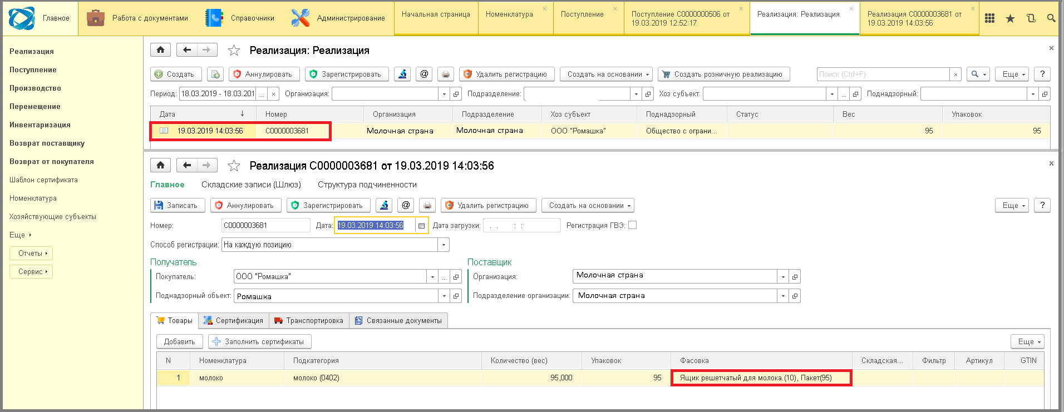Viewport: 1064px width, 412px height.
Task: Expand the supplier Организация dropdown arrow
Action: (783, 277)
